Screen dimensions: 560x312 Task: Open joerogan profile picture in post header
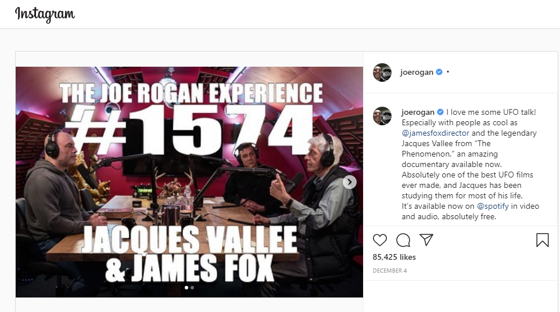(x=382, y=72)
